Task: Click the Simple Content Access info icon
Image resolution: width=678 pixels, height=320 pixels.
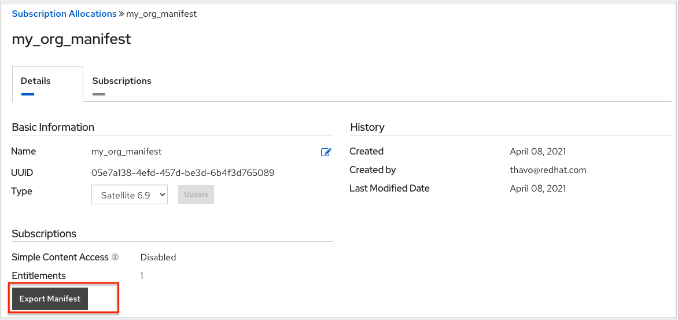Action: 115,257
